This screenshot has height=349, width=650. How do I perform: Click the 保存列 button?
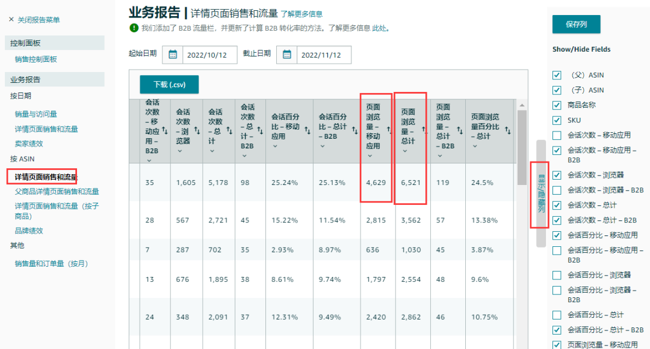tap(576, 25)
